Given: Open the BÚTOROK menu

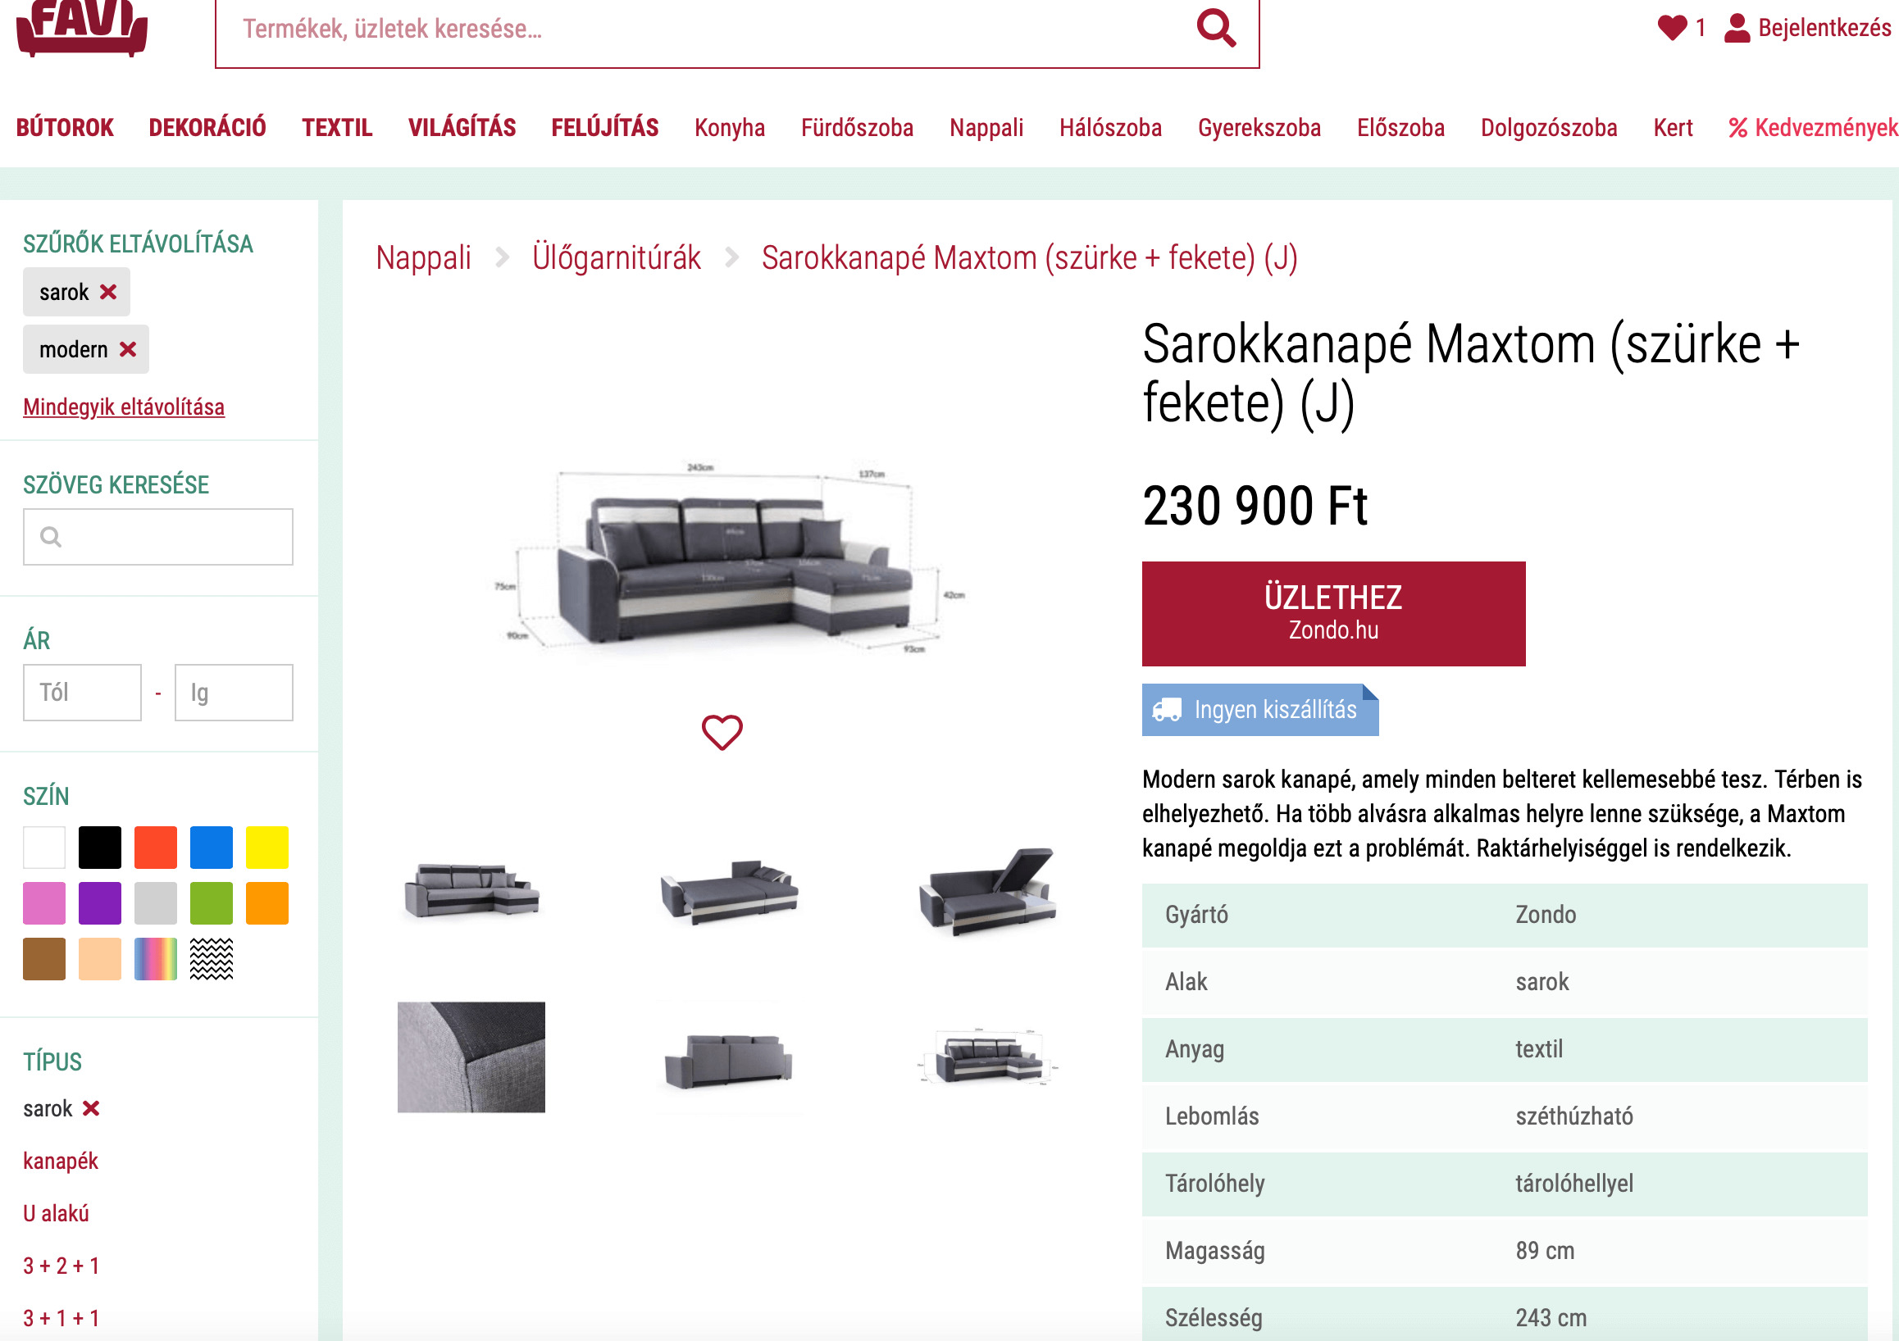Looking at the screenshot, I should click(65, 127).
